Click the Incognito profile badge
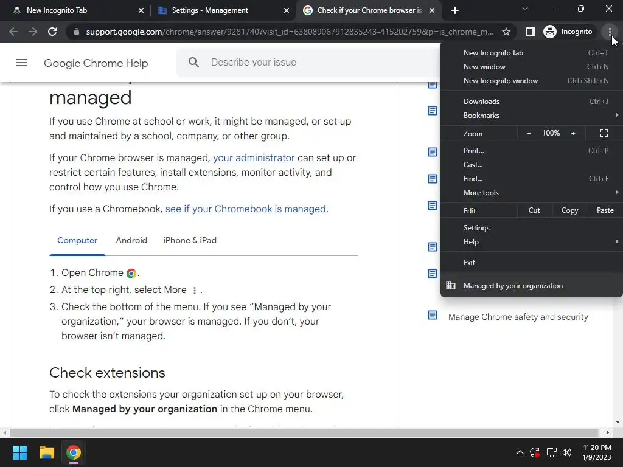 pos(568,32)
